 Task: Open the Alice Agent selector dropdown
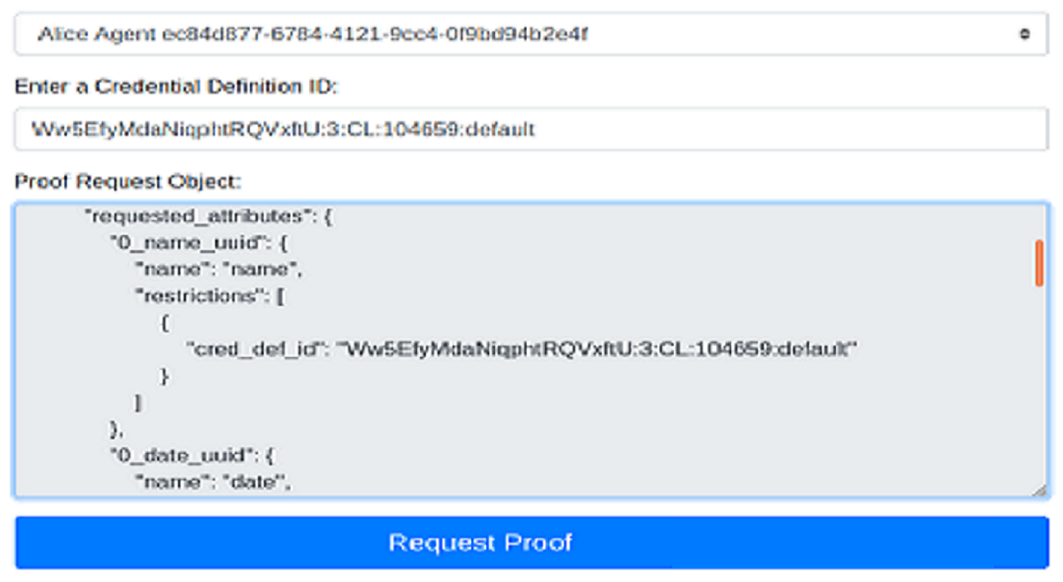530,34
